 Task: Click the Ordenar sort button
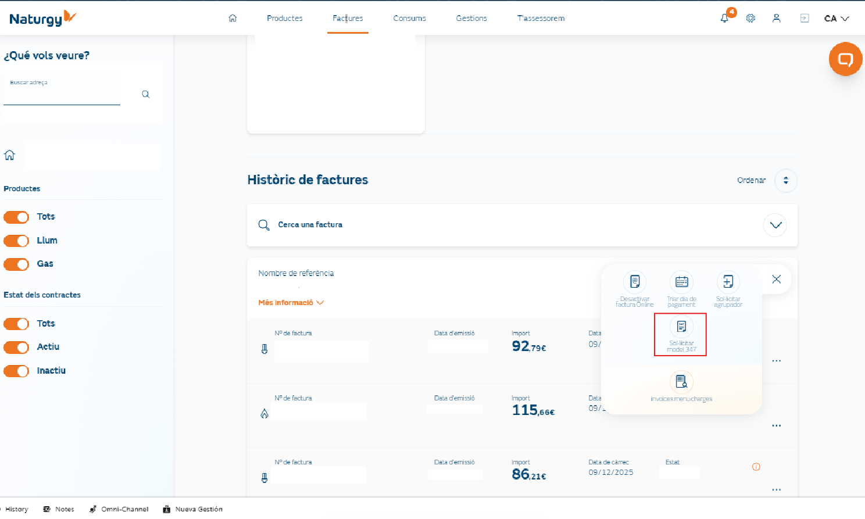tap(785, 181)
